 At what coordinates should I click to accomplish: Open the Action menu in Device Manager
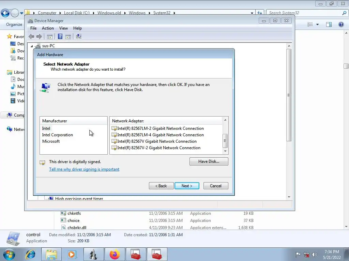point(48,28)
